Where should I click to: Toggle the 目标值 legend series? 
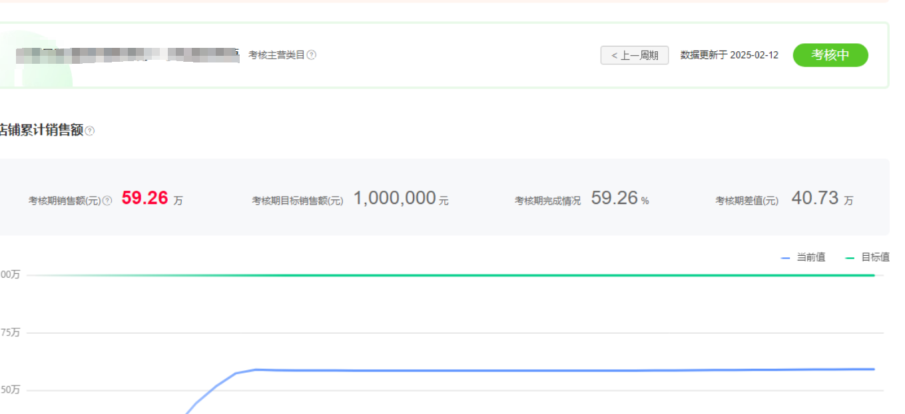pos(868,257)
